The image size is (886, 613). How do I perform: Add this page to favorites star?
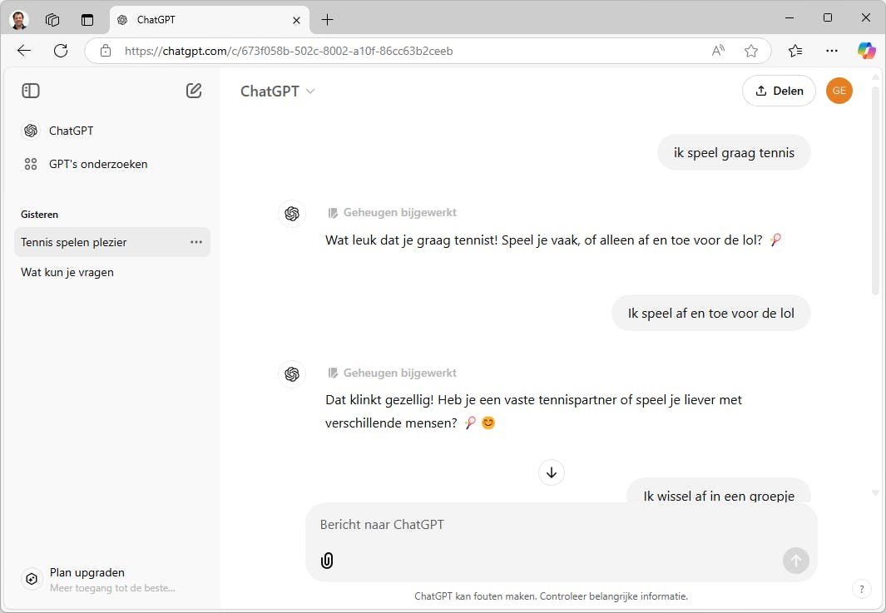751,51
